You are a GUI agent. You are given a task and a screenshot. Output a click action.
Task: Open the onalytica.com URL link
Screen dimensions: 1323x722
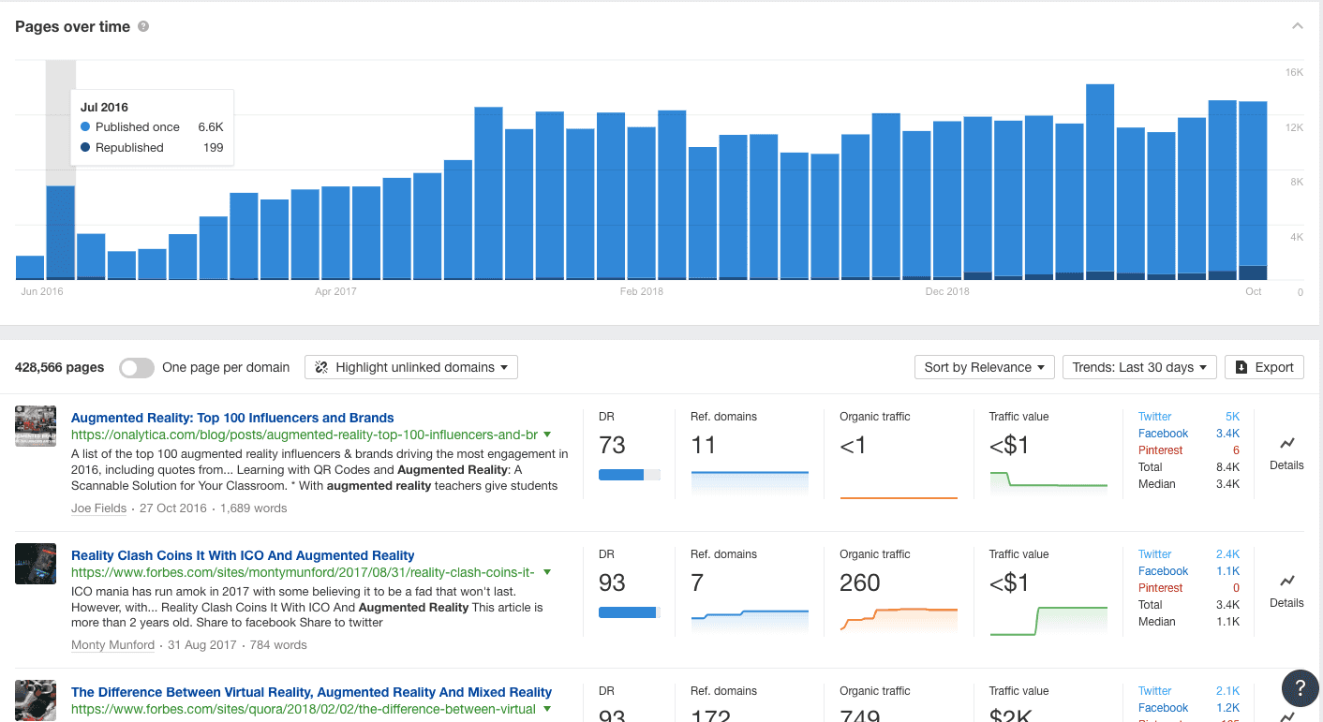point(305,435)
